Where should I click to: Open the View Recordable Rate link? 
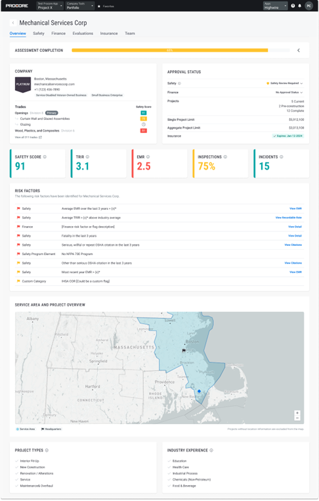click(288, 218)
